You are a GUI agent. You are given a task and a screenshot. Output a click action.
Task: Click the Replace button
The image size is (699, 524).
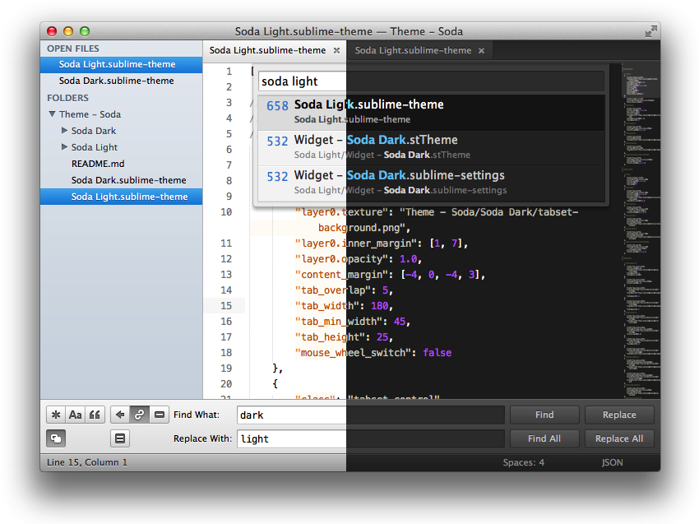[x=619, y=415]
